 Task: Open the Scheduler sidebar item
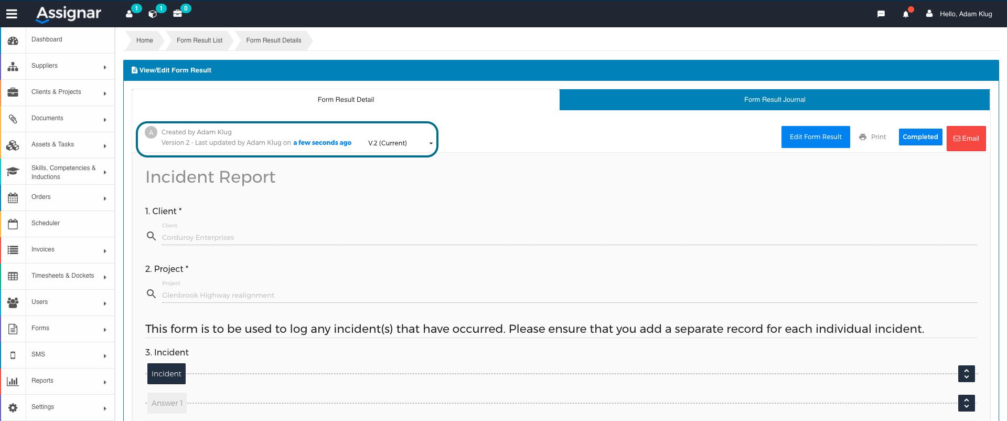pos(58,224)
